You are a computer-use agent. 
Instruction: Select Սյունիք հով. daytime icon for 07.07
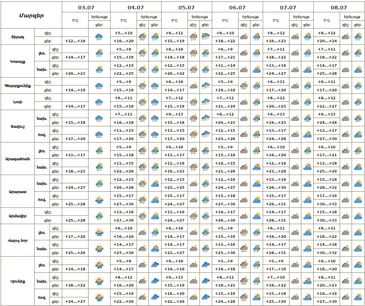(307, 297)
